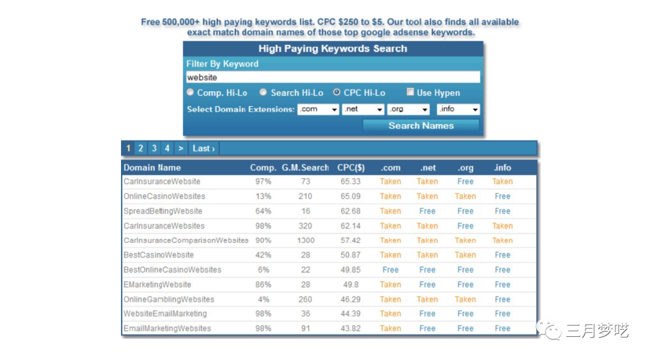
Task: Go to results page 2
Action: (140, 148)
